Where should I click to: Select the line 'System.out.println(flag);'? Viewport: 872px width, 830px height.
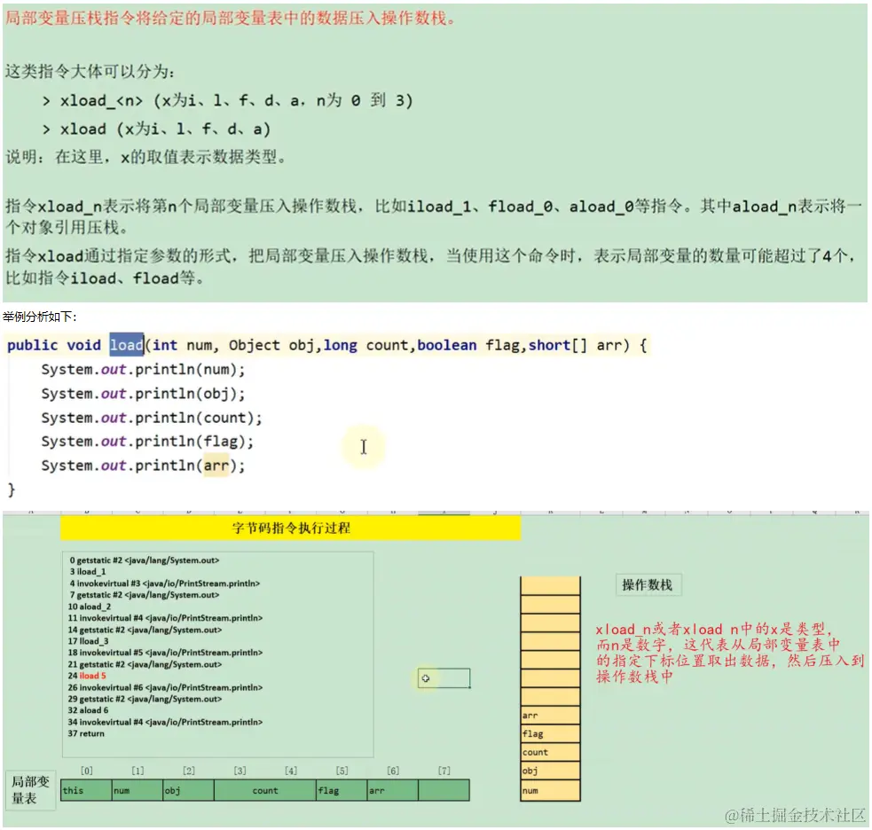click(147, 442)
